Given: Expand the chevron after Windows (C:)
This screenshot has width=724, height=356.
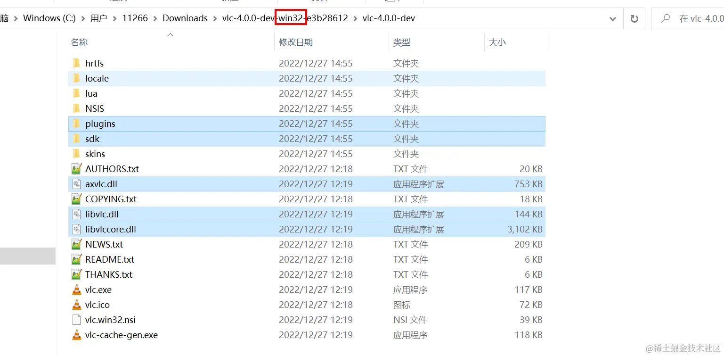Looking at the screenshot, I should 83,18.
